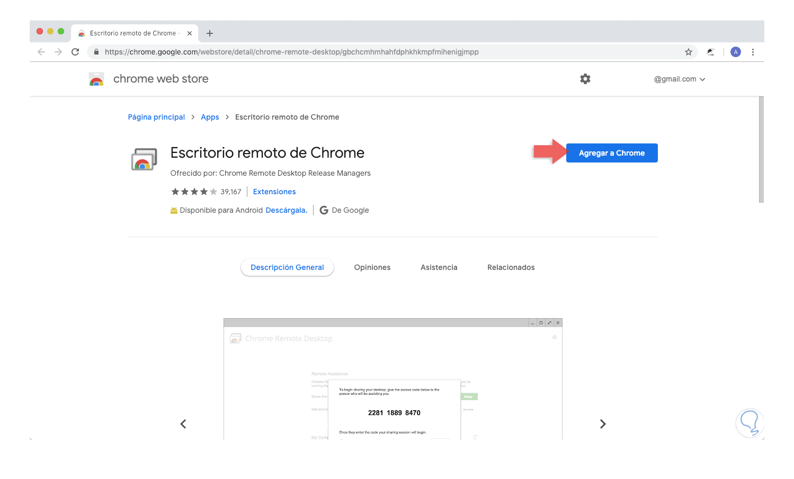Click Escritorio remoto de Chrome breadcrumb text

287,117
